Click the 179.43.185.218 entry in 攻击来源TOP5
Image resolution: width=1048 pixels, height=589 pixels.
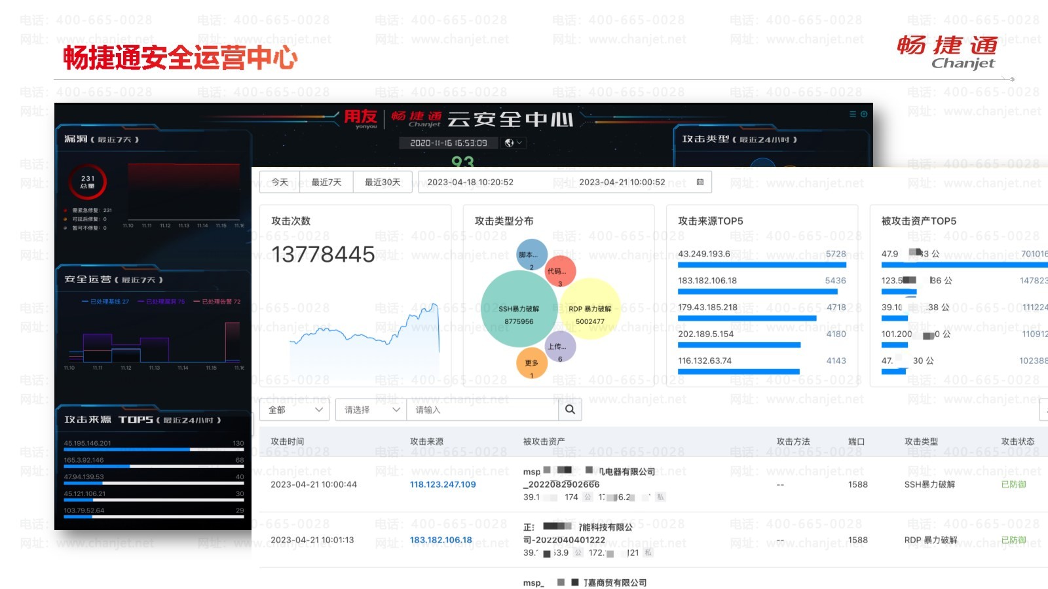tap(707, 307)
